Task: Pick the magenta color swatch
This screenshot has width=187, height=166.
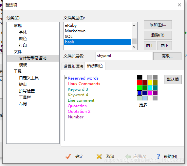Action: point(150,93)
